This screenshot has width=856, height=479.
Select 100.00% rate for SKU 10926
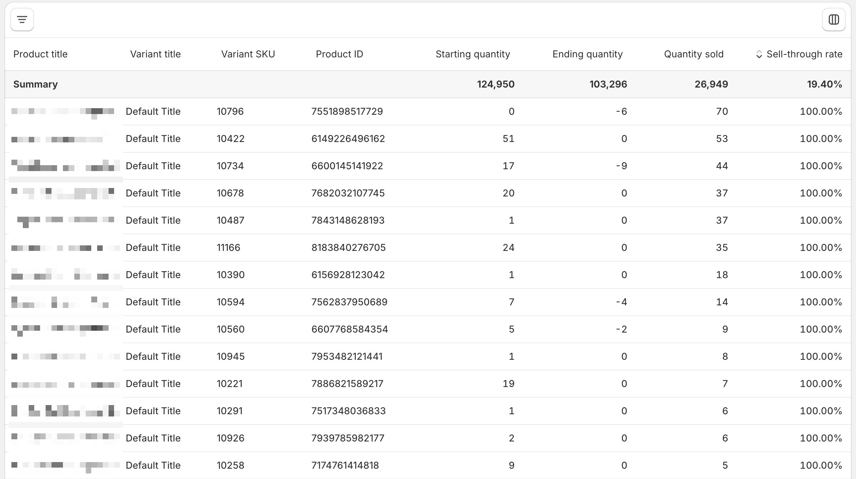click(821, 438)
